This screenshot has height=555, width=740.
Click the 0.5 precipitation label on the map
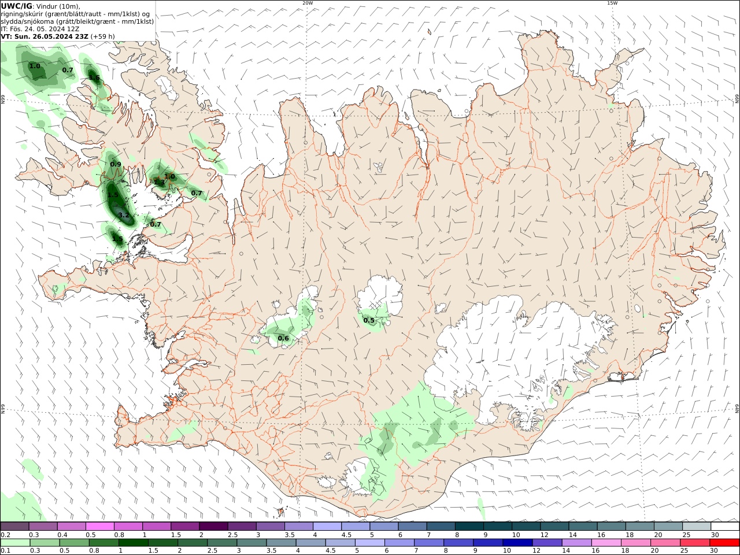coord(368,320)
